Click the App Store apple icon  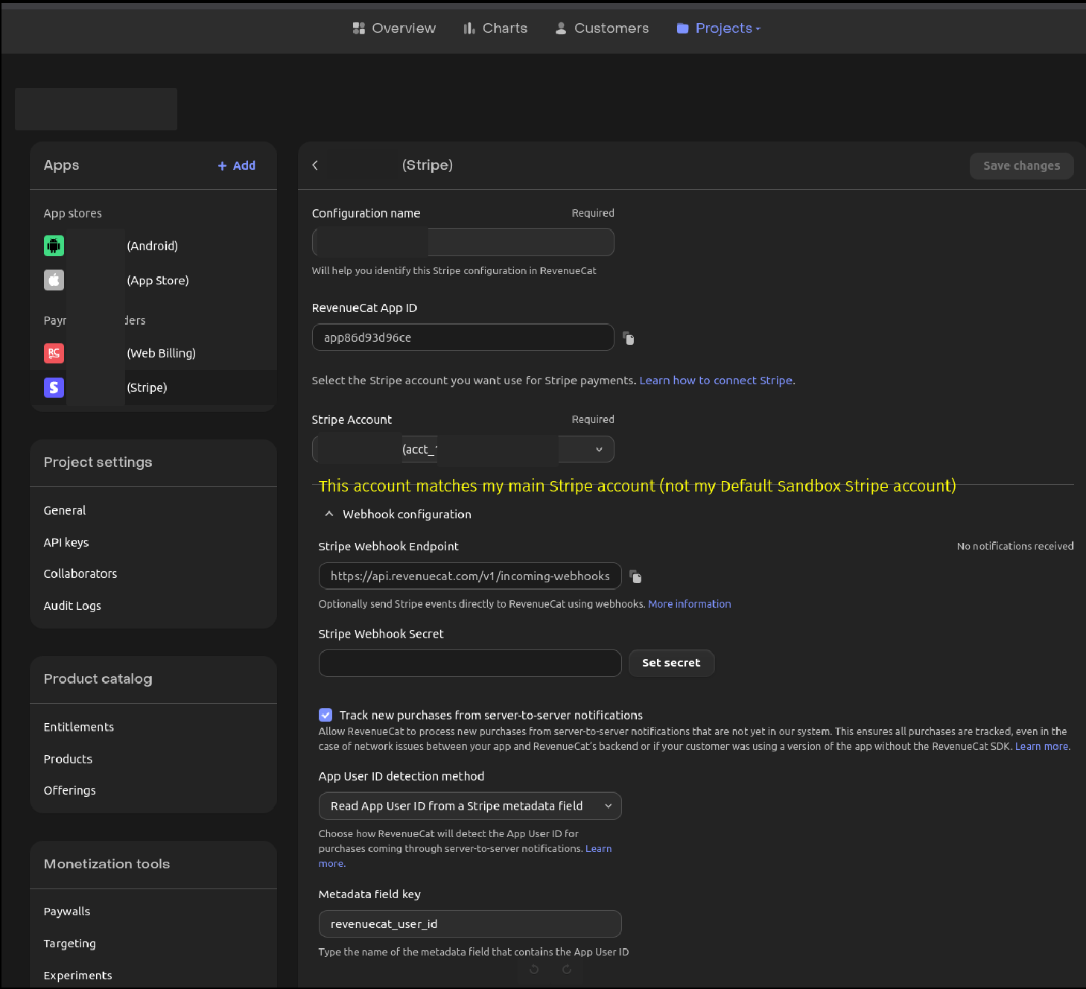pyautogui.click(x=54, y=280)
